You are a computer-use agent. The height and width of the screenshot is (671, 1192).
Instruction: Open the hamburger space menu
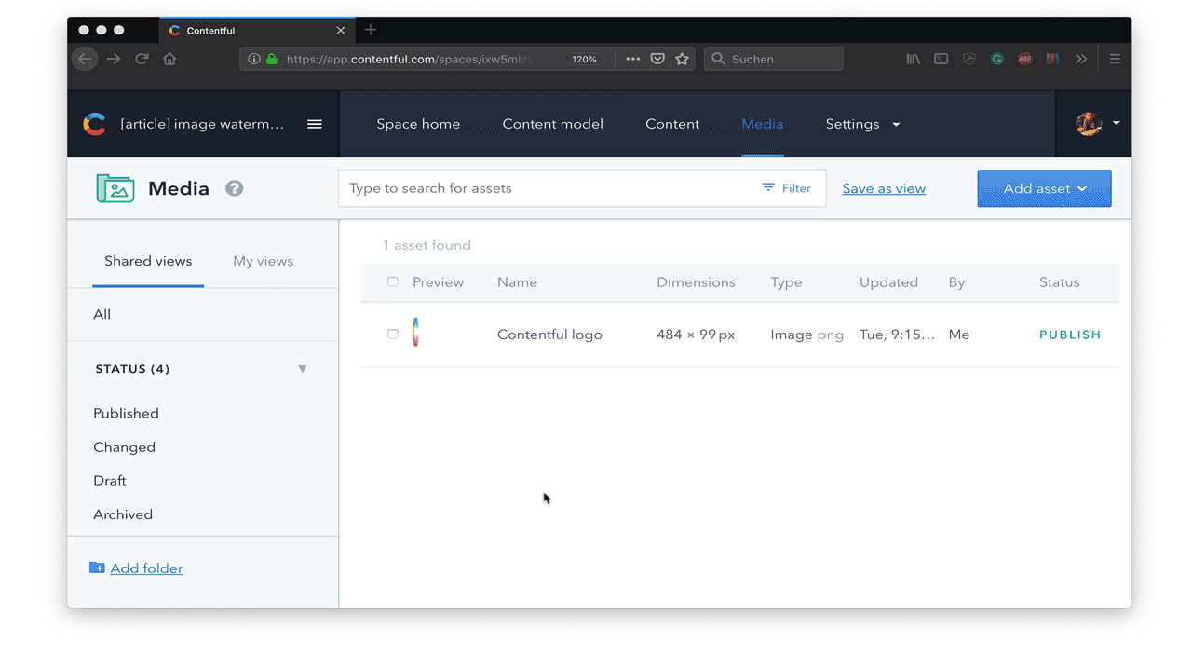coord(315,124)
